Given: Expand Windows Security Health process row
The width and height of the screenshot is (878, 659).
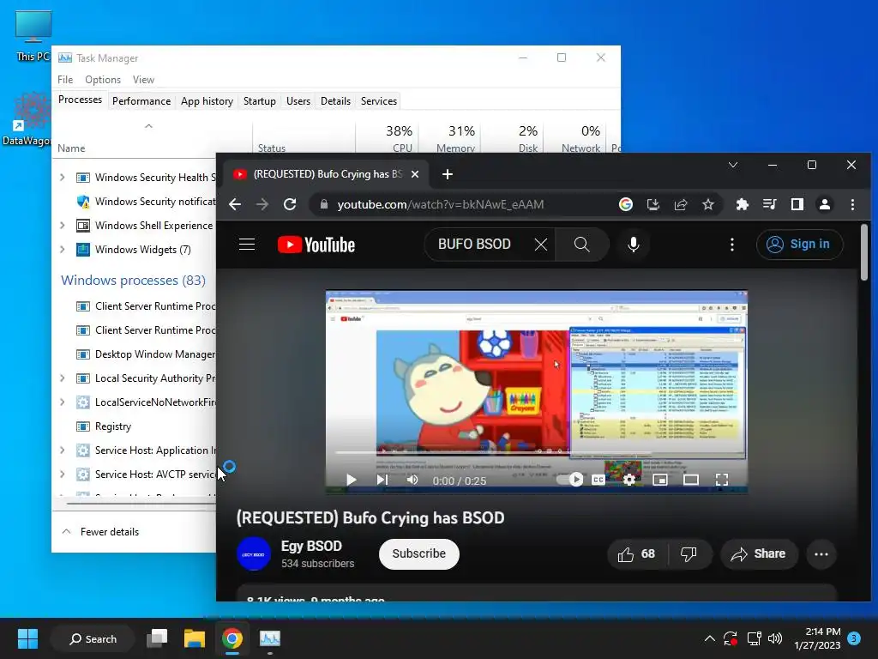Looking at the screenshot, I should [x=62, y=178].
